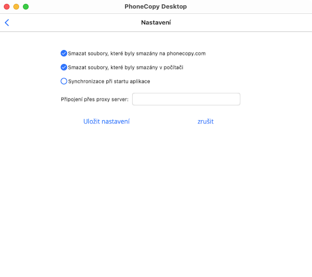This screenshot has width=312, height=277.
Task: Click the label text ending with v počítači
Action: [x=126, y=67]
